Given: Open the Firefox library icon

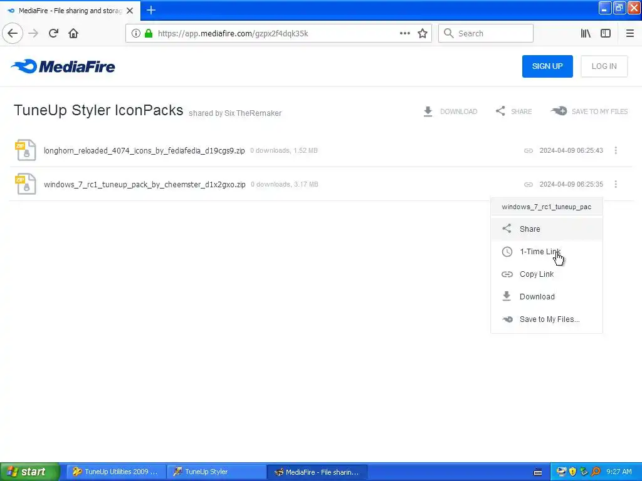Looking at the screenshot, I should point(586,33).
